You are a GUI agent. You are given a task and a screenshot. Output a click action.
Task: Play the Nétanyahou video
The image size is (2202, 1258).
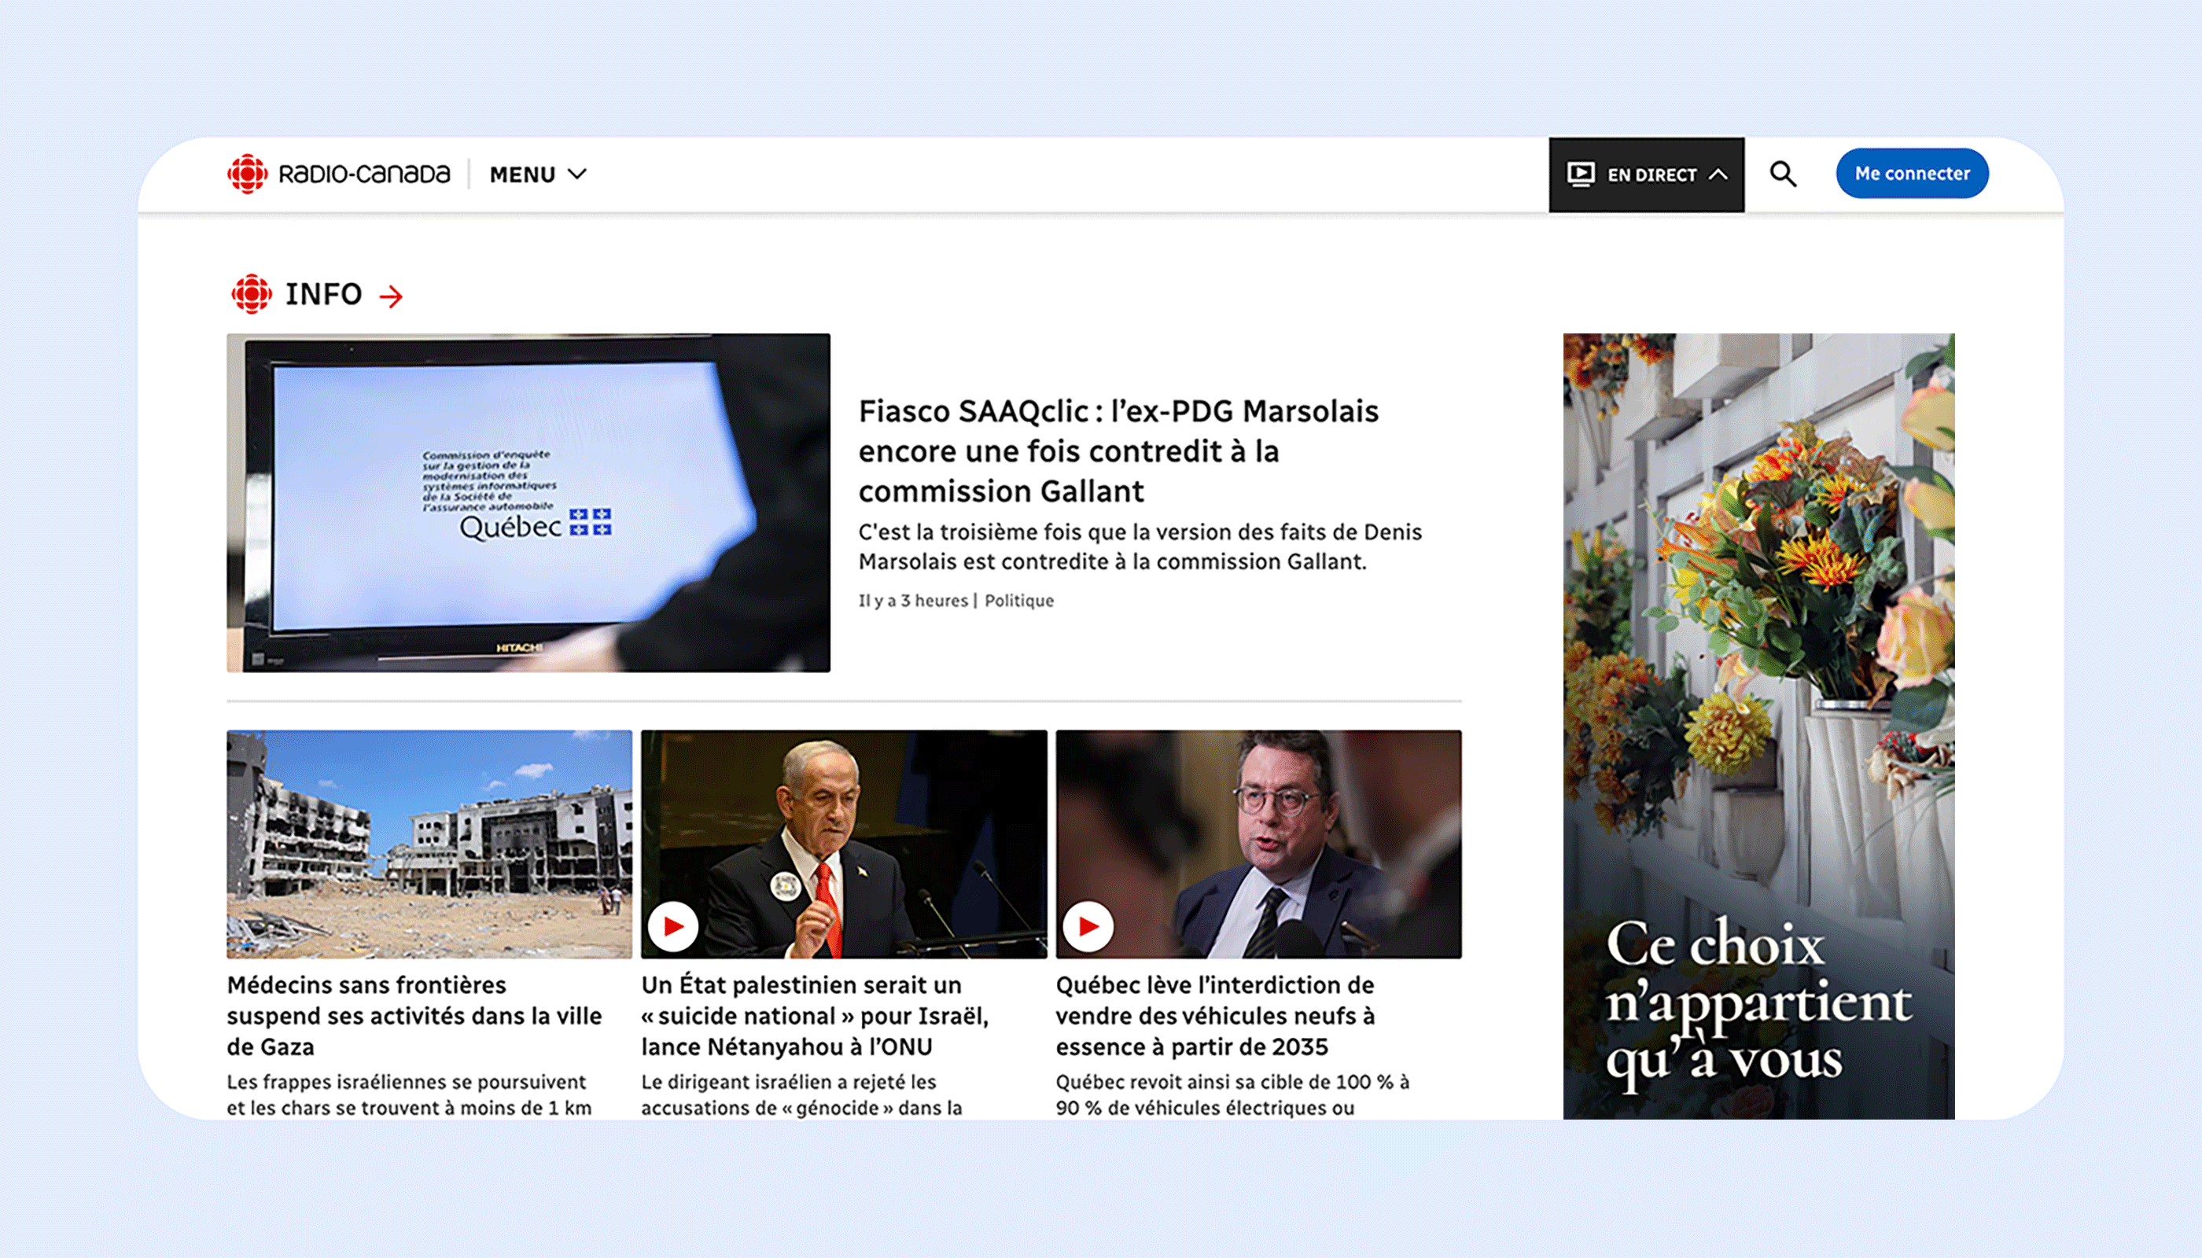coord(673,926)
